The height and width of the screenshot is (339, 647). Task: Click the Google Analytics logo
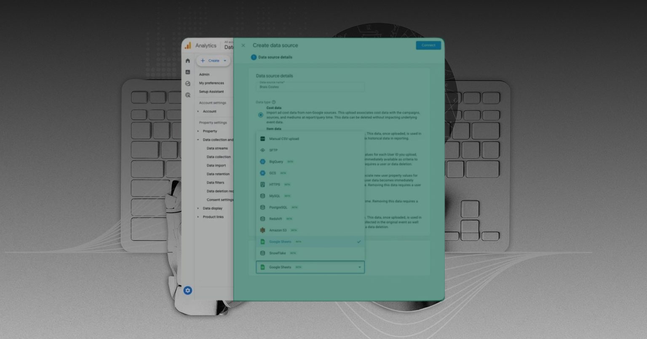point(188,45)
